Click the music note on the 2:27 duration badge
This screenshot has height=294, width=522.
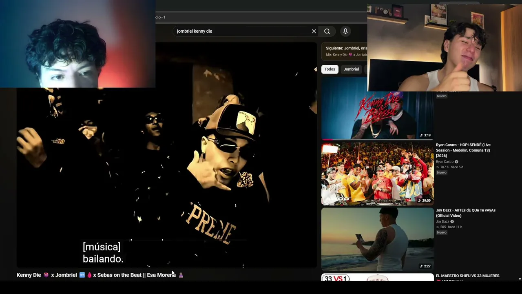(422, 266)
